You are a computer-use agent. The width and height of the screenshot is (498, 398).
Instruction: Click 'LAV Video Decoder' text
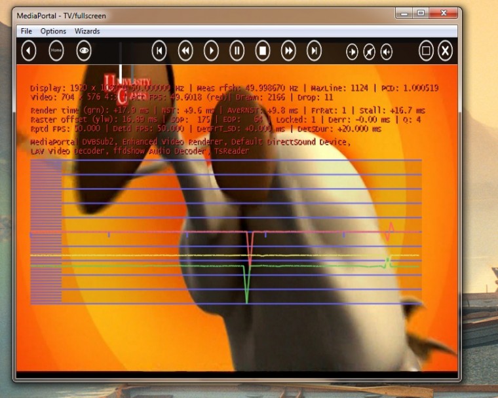[67, 151]
